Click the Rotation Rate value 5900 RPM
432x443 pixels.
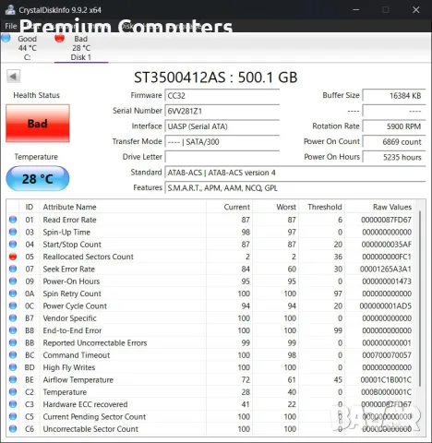click(394, 126)
